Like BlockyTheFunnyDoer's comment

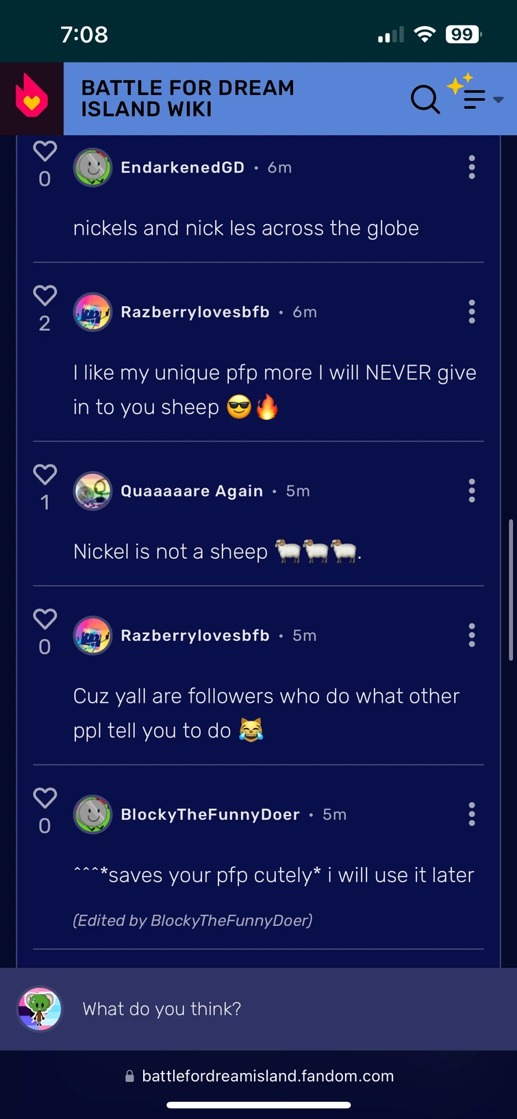45,798
